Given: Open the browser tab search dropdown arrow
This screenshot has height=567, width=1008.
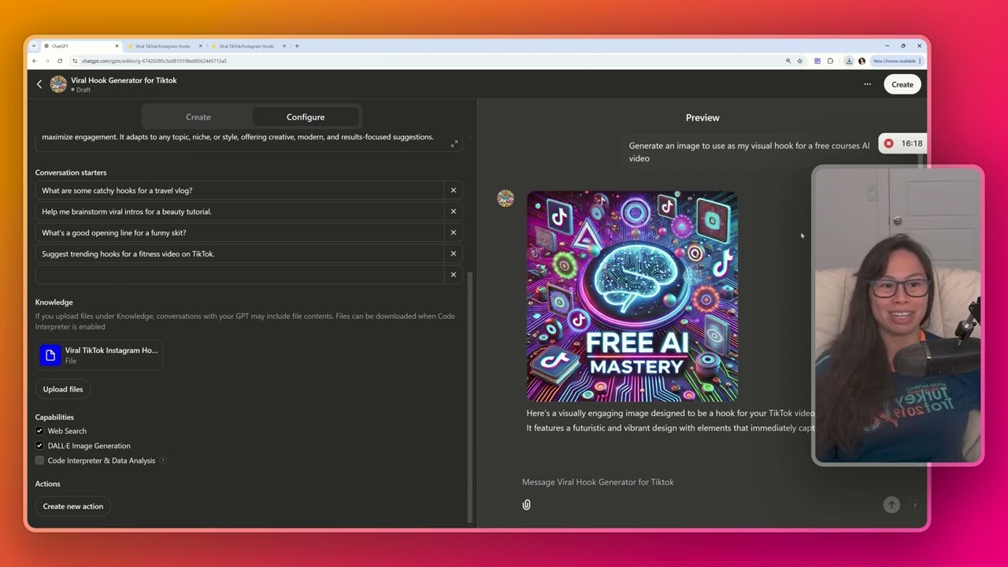Looking at the screenshot, I should 34,46.
